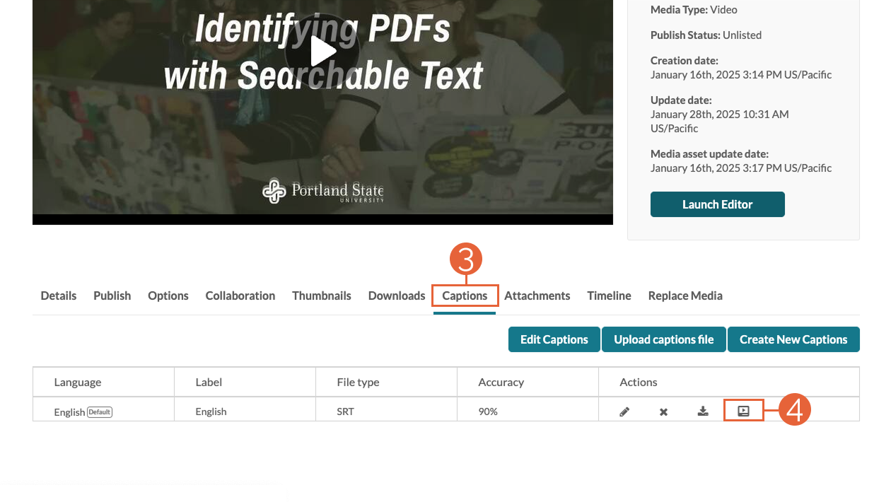Screen dimensions: 891x502
Task: Switch to the Publish tab
Action: [112, 296]
